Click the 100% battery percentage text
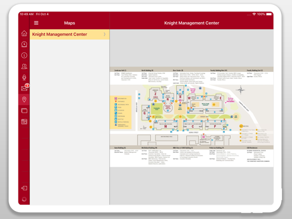The height and width of the screenshot is (219, 292). click(261, 14)
